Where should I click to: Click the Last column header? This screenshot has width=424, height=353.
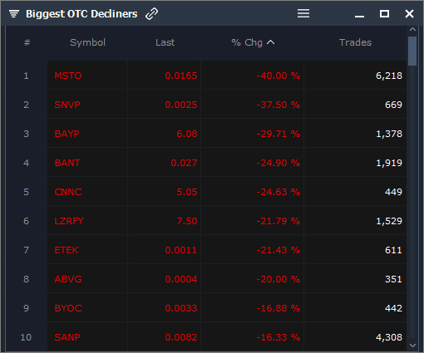165,42
